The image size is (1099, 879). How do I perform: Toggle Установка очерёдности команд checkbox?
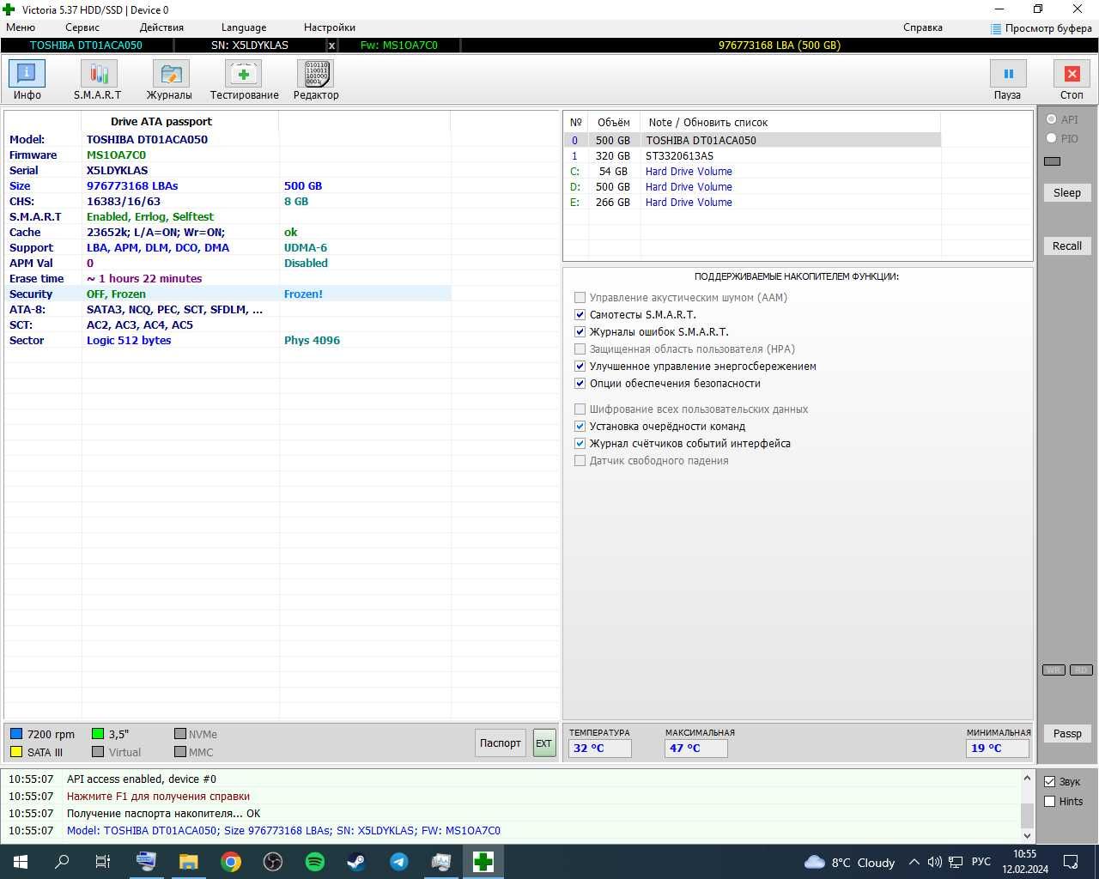pos(580,426)
